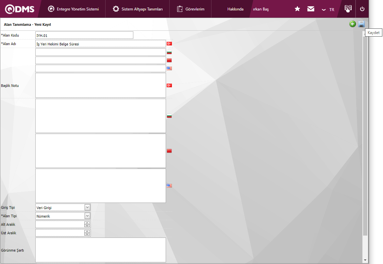Click the user name ırkan Baş
This screenshot has height=264, width=383.
tap(261, 9)
